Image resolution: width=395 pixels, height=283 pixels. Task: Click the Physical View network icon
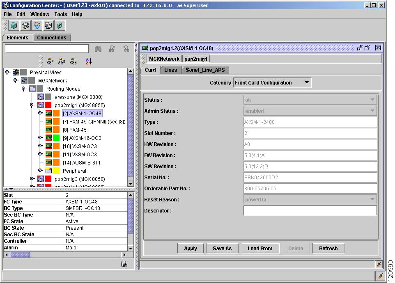(x=16, y=72)
